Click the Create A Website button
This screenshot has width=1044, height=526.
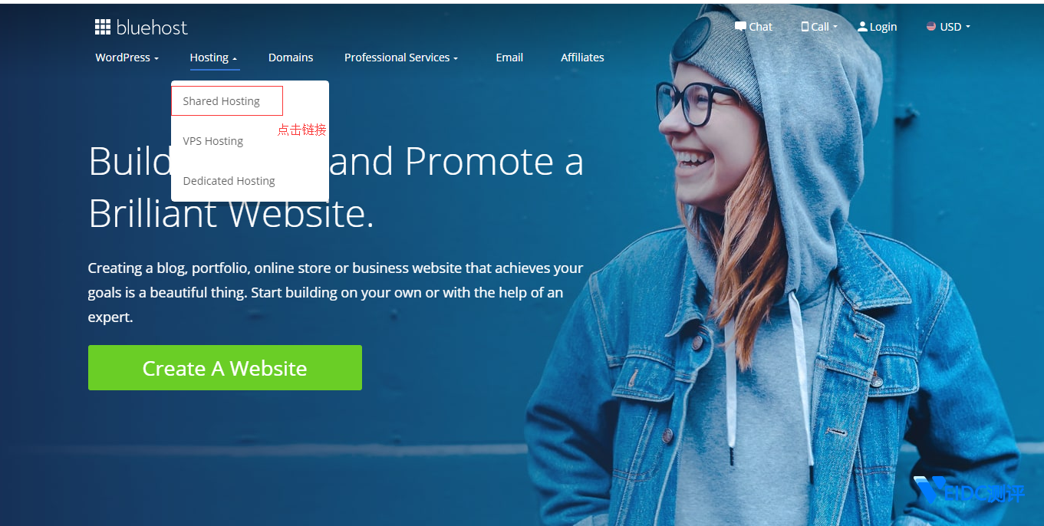[x=225, y=367]
